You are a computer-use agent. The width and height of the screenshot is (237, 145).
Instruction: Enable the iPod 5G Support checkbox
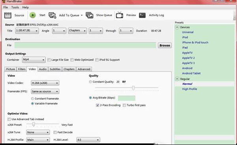point(97,60)
